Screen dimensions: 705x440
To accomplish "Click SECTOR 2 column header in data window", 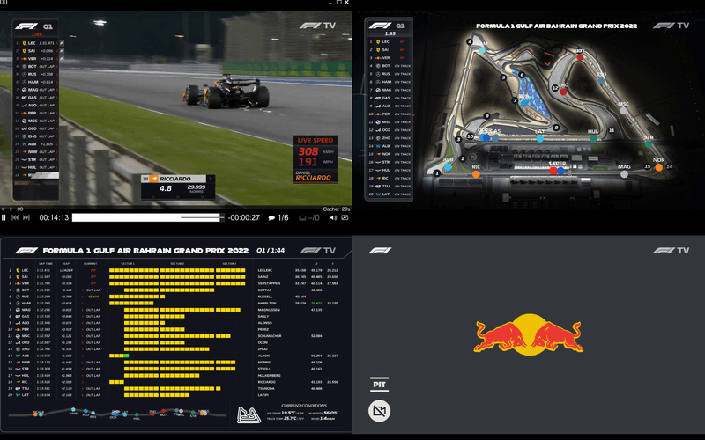I will 177,263.
